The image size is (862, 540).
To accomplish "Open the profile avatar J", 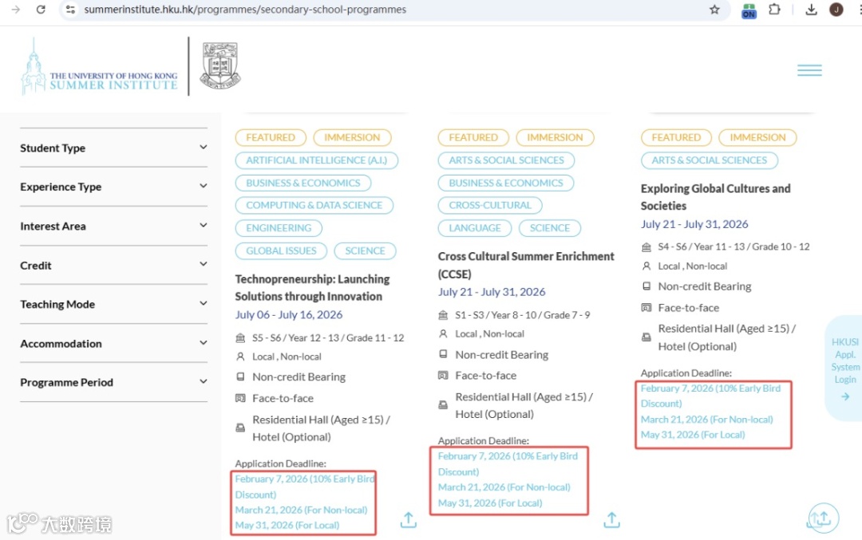I will click(836, 10).
